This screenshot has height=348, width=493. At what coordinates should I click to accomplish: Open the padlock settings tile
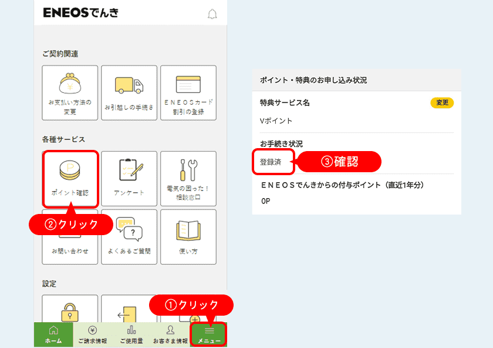[70, 309]
